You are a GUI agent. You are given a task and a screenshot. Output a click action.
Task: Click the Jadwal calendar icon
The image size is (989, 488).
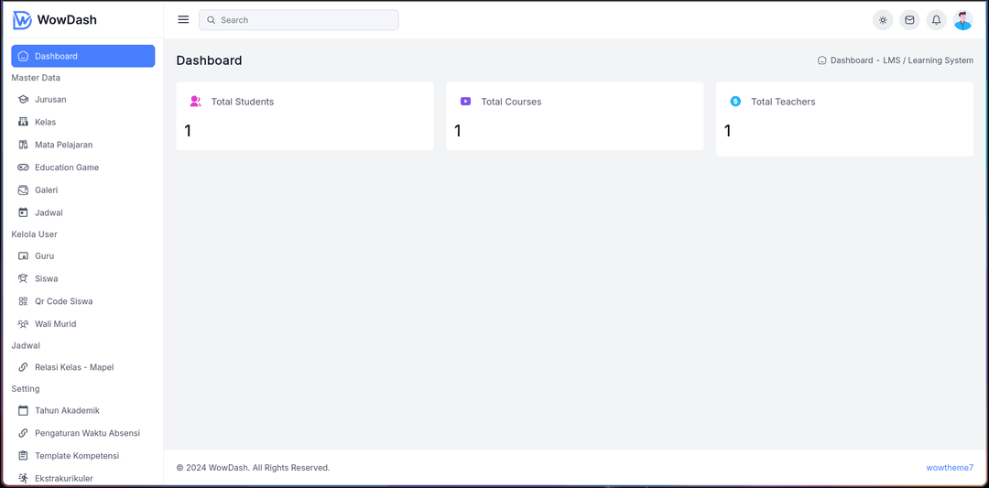tap(23, 212)
